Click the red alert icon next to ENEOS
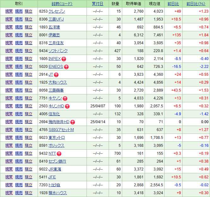 point(66,67)
